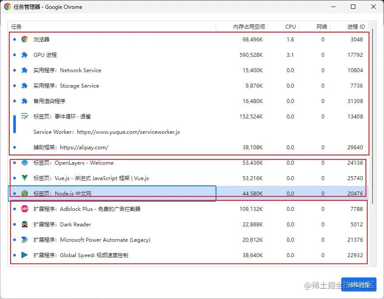Click process ID 24136

point(355,163)
